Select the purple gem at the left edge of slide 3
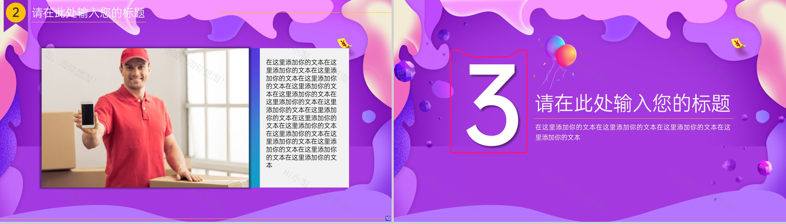 404,71
